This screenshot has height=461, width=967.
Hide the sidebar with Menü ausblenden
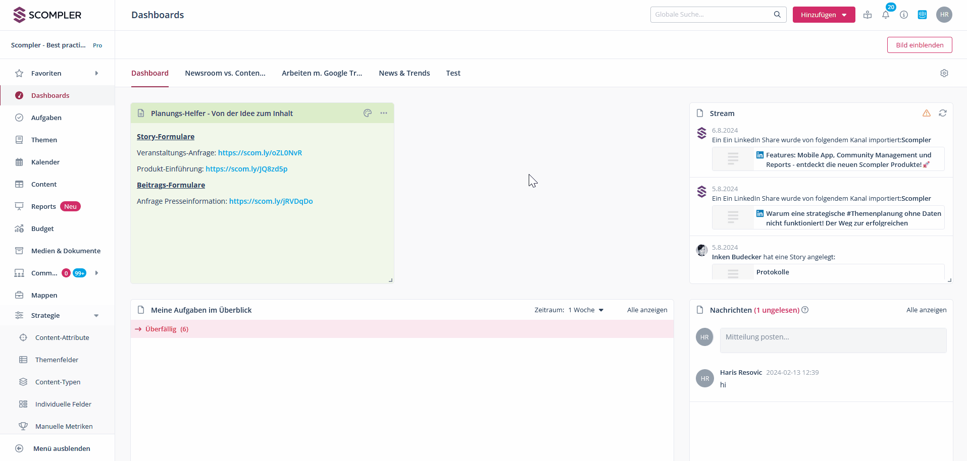click(x=61, y=448)
